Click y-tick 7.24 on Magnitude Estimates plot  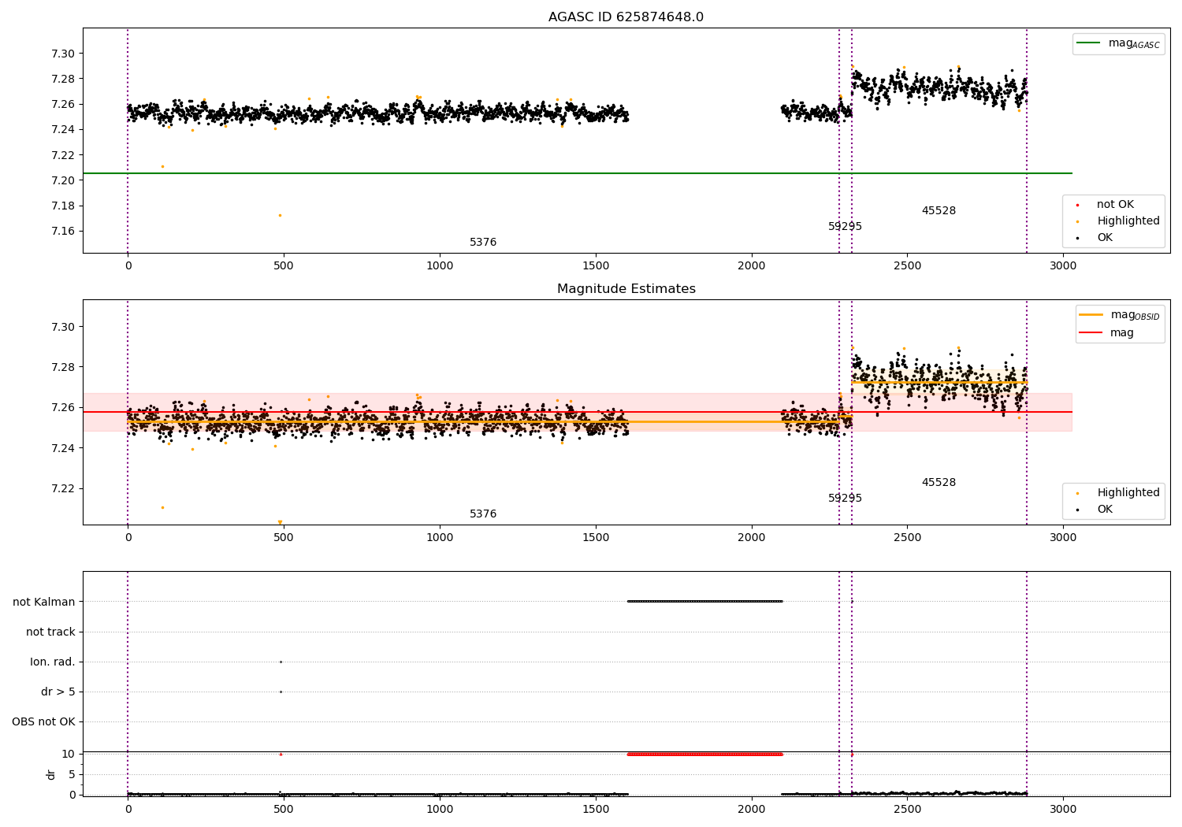(x=63, y=448)
